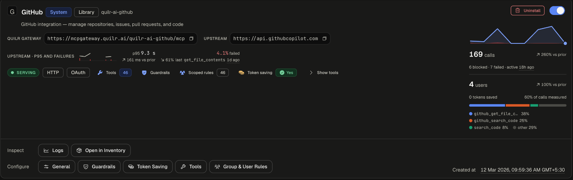
Task: Open the Logs inspector
Action: (x=53, y=150)
